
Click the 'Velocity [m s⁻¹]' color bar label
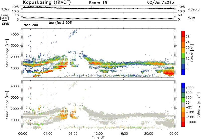(198, 105)
